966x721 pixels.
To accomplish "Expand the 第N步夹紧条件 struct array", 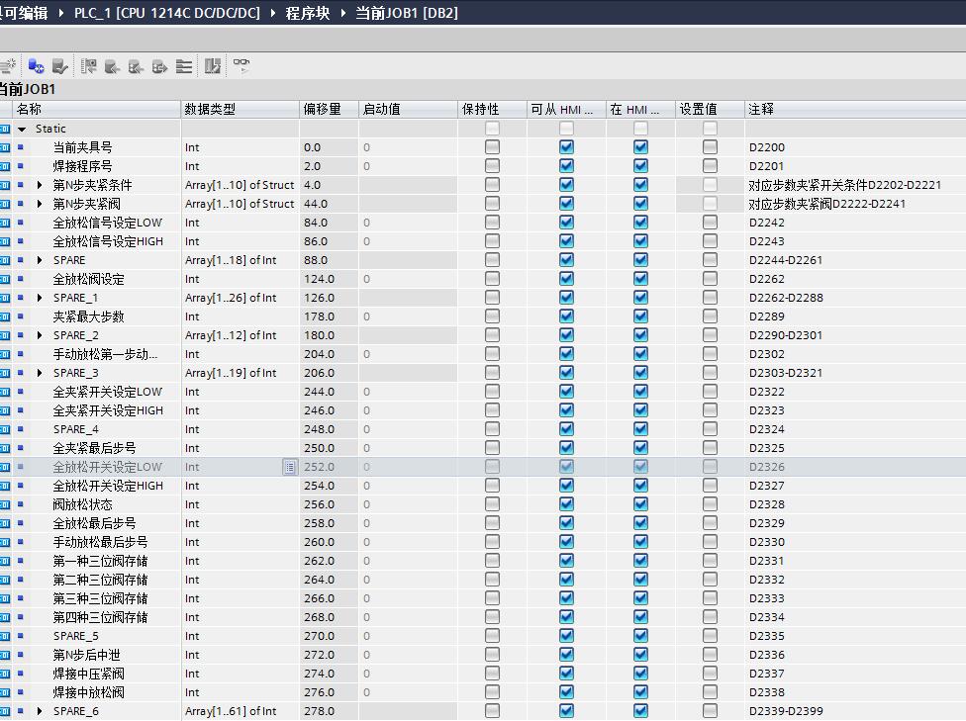I will 40,185.
